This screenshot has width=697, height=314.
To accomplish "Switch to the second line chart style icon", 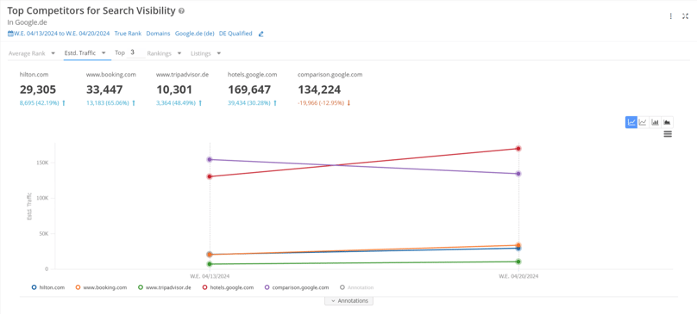I will (x=643, y=122).
